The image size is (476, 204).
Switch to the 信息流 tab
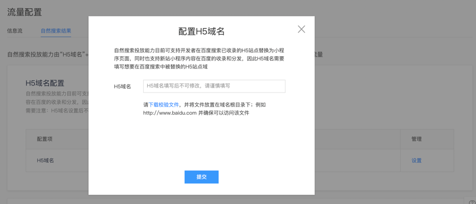tap(14, 31)
